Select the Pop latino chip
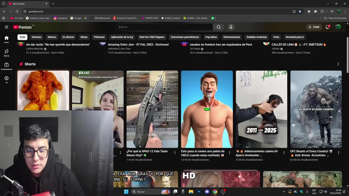The image size is (349, 196). point(211,37)
